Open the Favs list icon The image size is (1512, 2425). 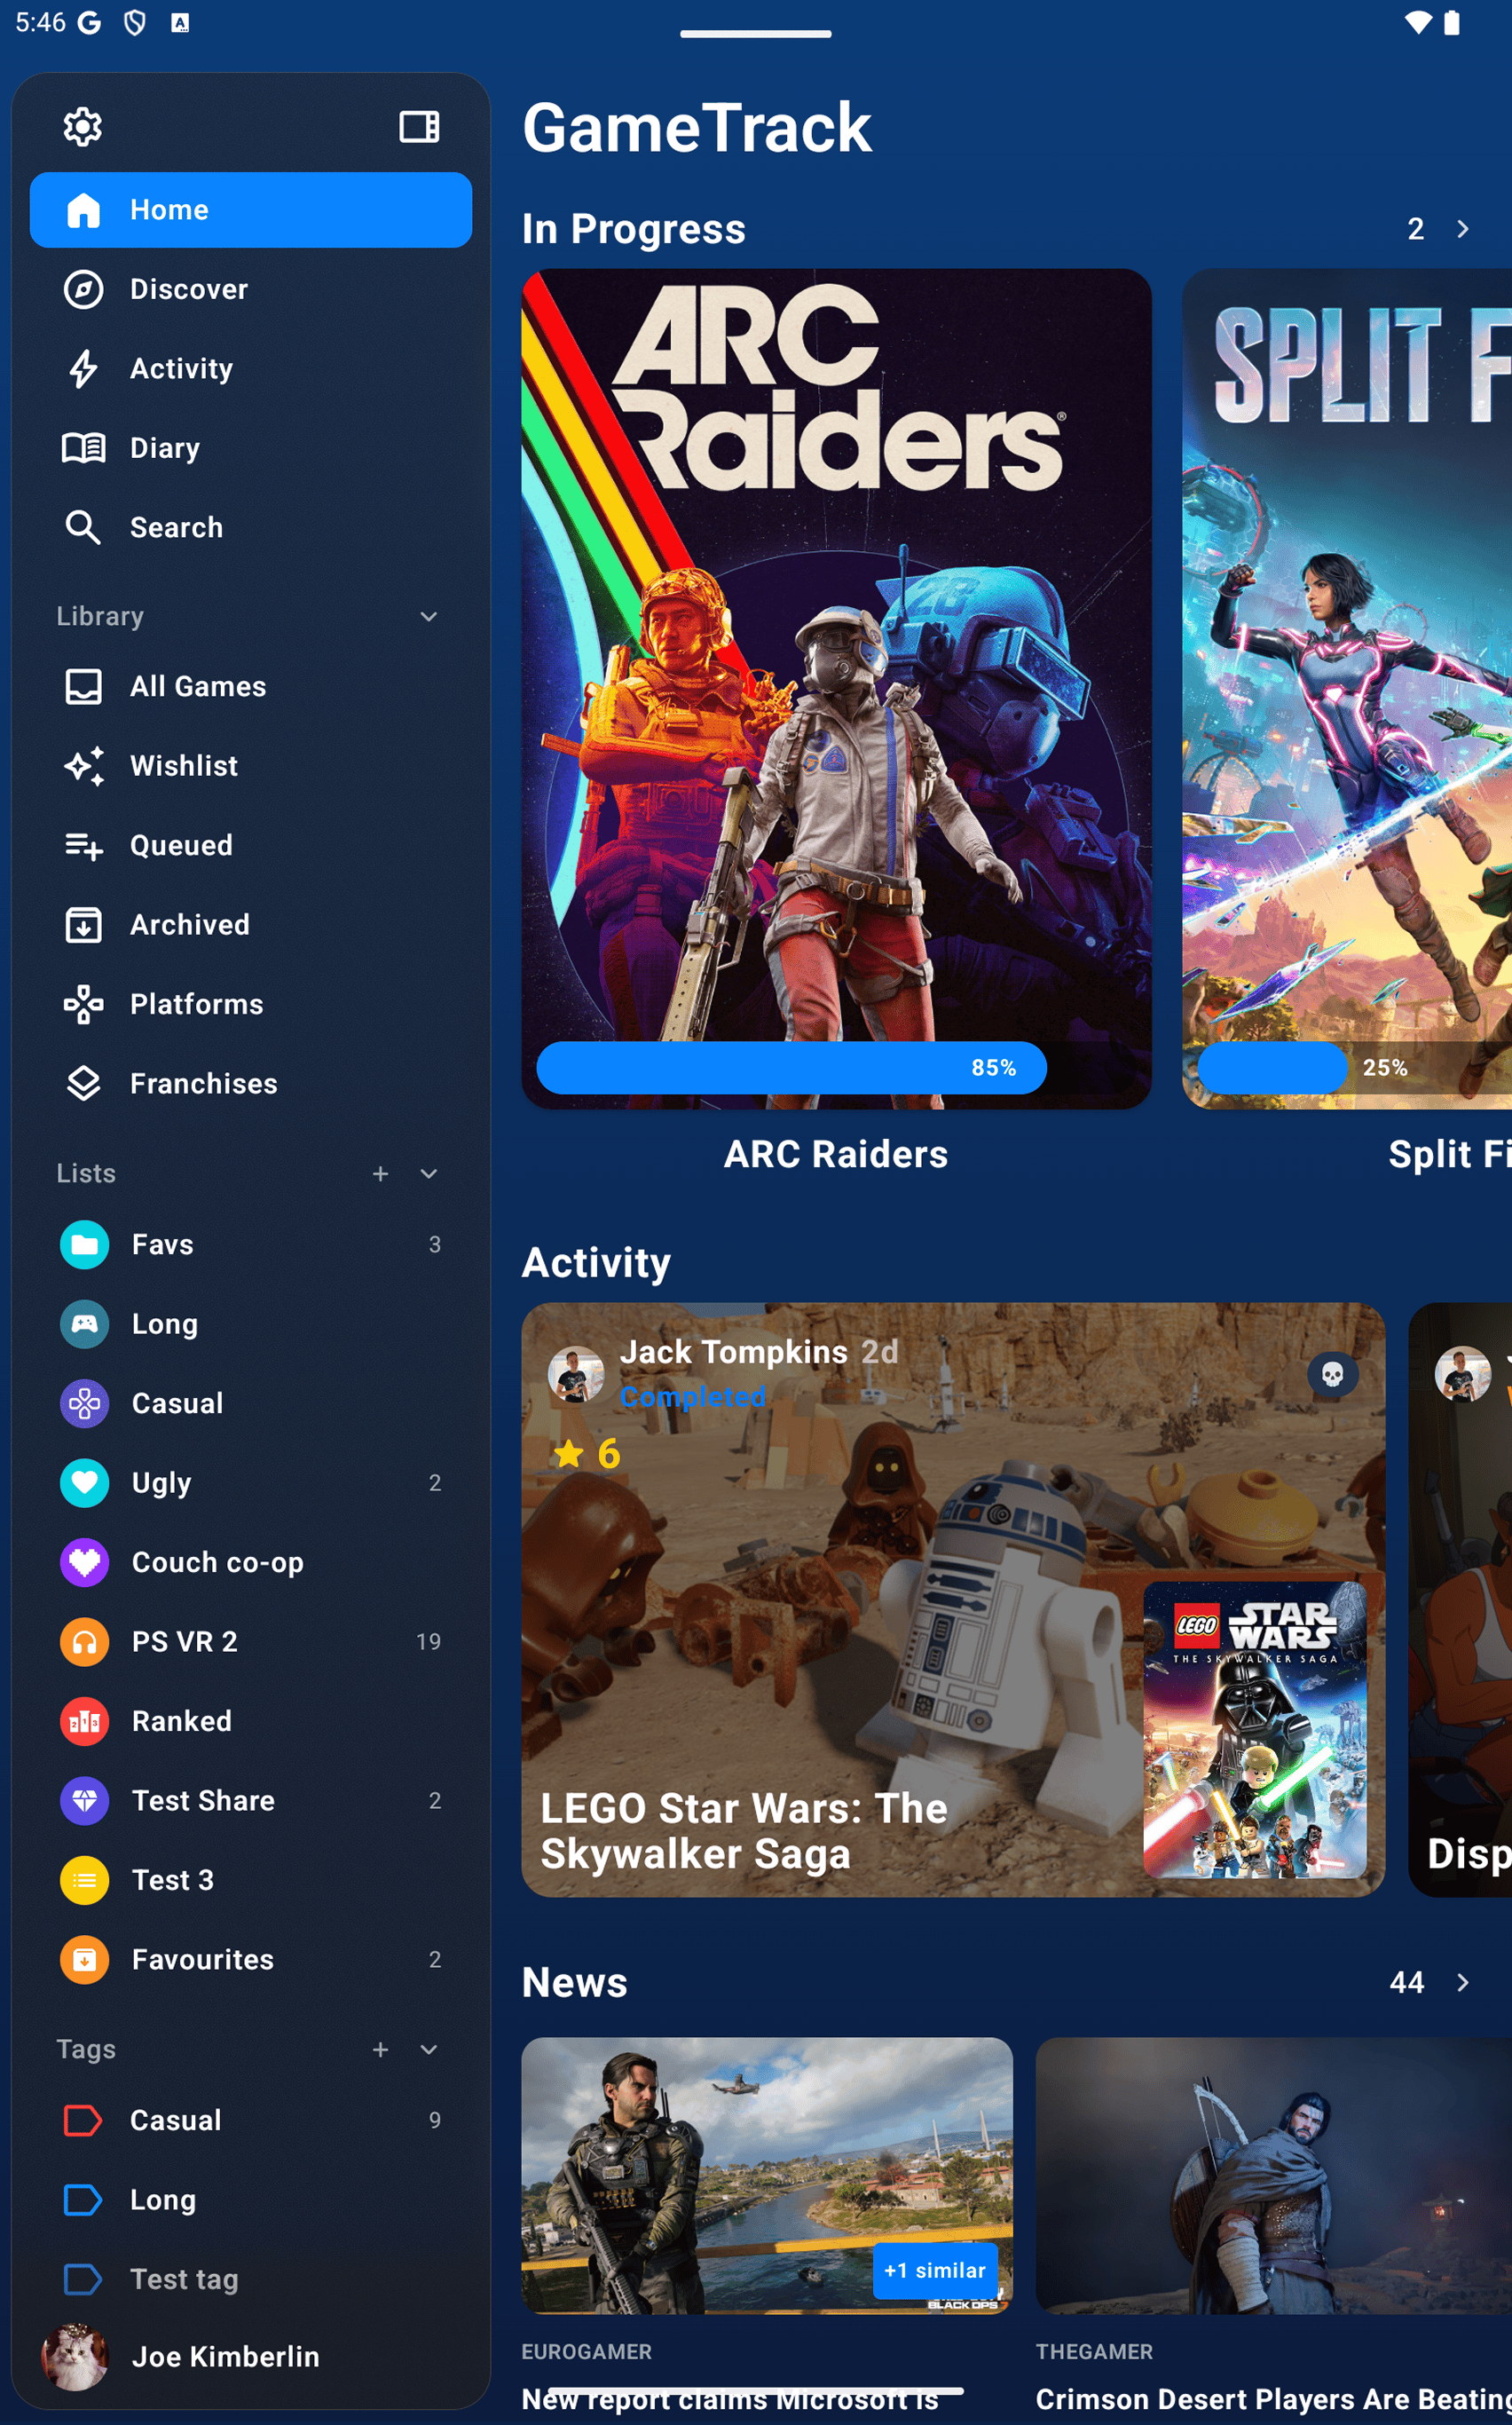click(x=85, y=1244)
